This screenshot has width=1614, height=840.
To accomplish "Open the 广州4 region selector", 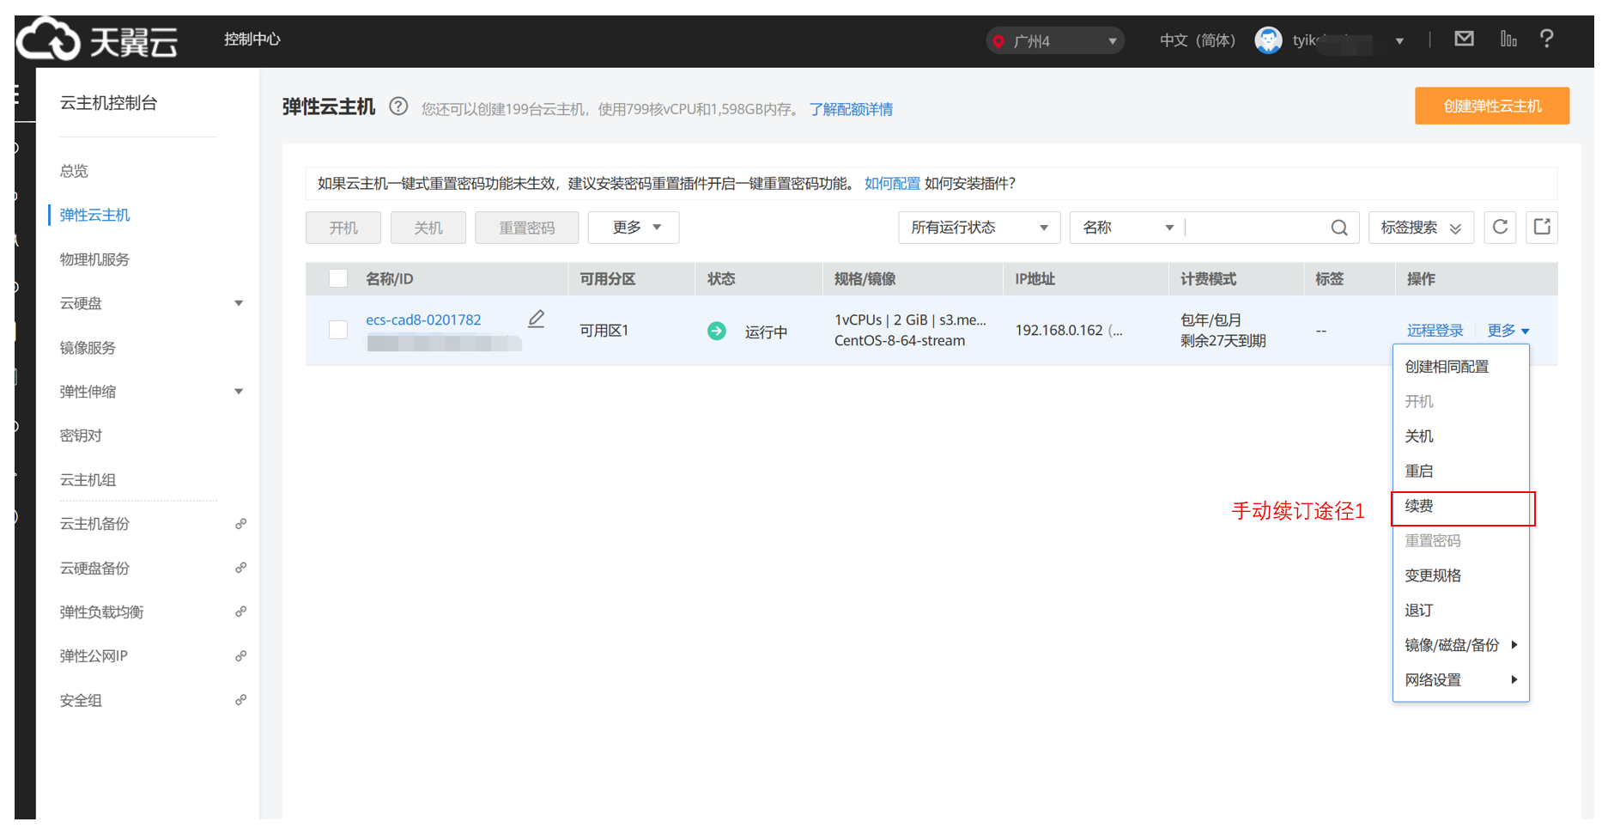I will (x=1054, y=40).
